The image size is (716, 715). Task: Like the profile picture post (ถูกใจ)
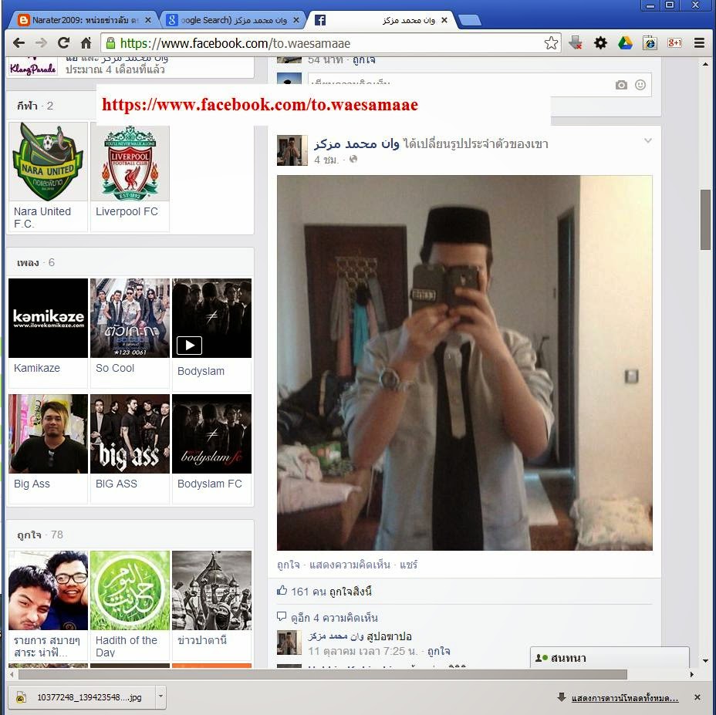[x=288, y=565]
